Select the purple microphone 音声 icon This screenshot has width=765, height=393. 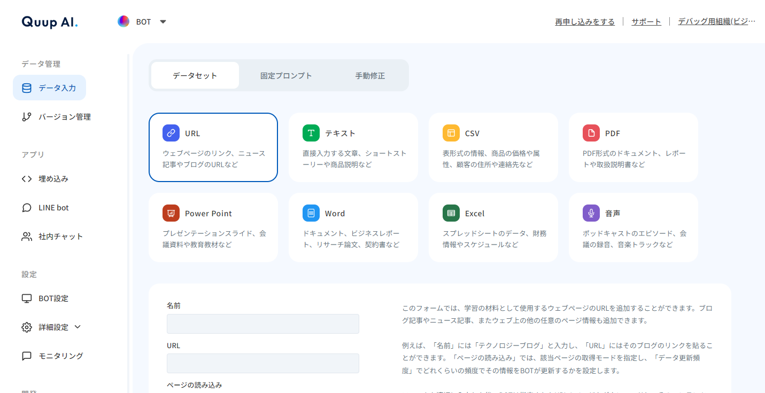[591, 213]
